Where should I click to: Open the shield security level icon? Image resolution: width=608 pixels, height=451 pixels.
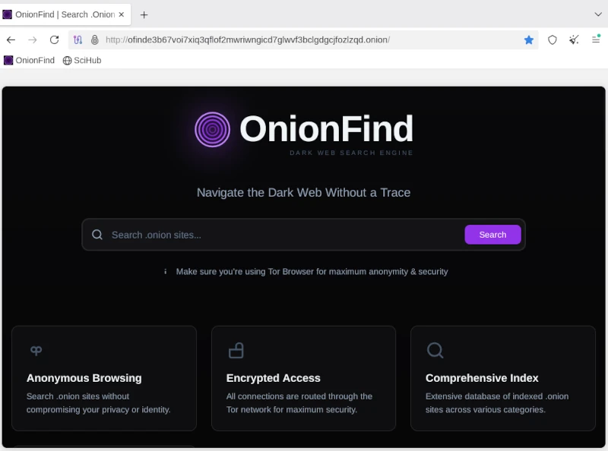coord(553,39)
